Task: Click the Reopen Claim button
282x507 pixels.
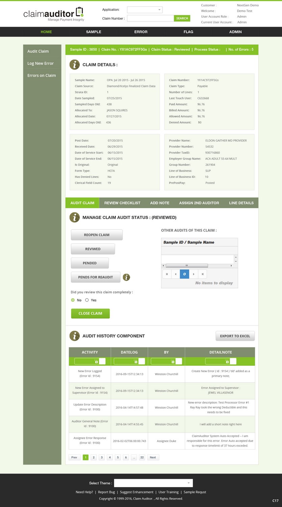Action: 97,235
